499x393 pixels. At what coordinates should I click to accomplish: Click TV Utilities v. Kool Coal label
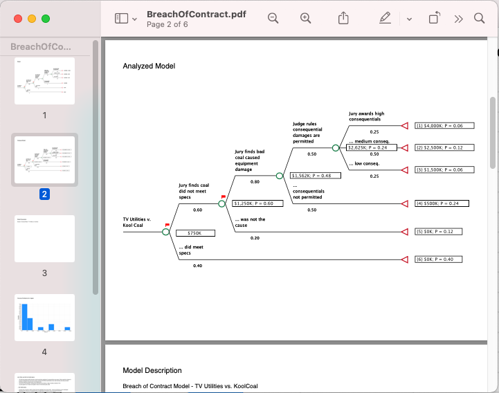tap(137, 222)
